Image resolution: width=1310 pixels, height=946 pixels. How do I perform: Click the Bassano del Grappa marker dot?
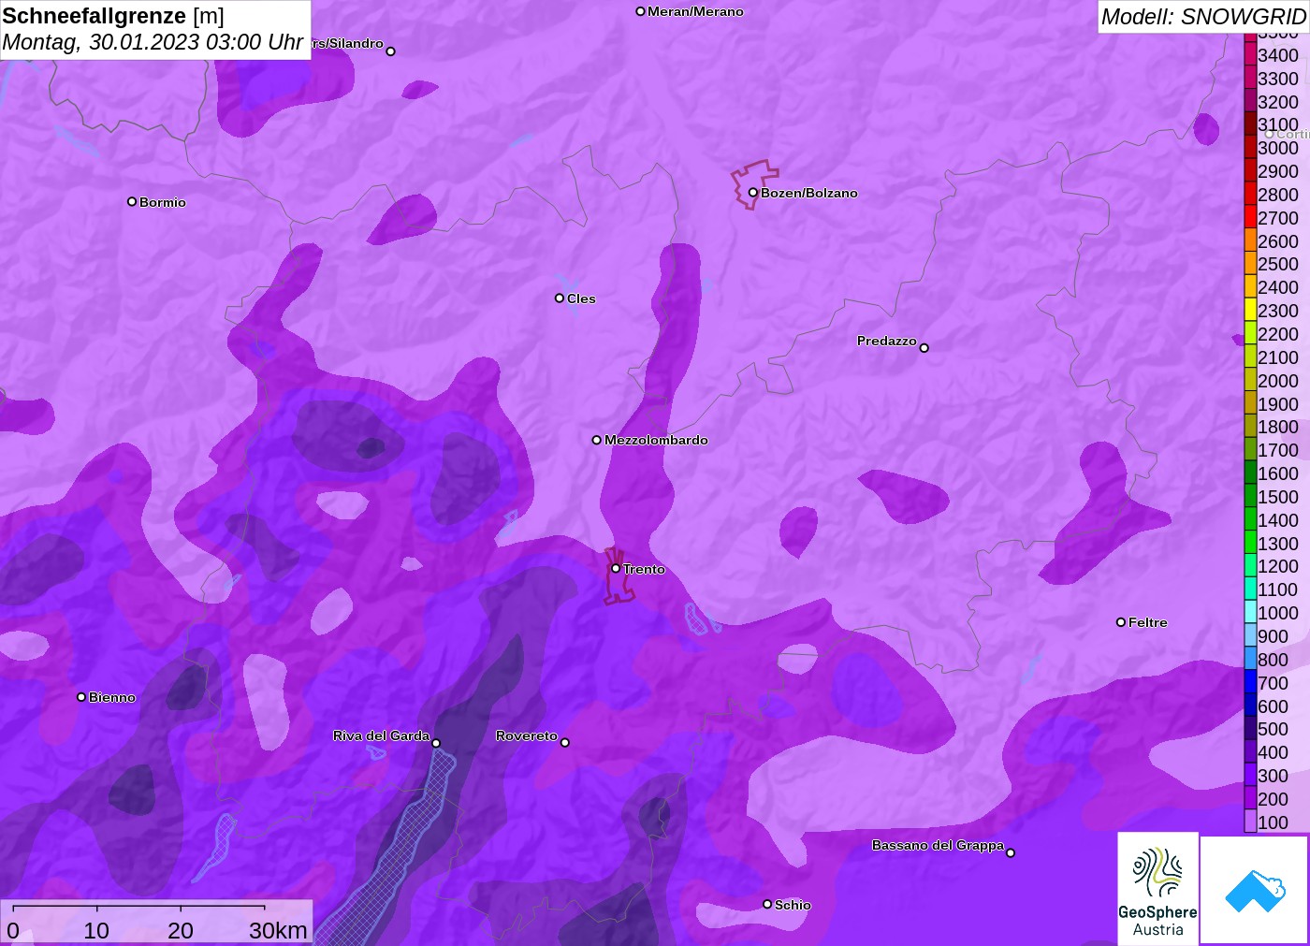click(1011, 852)
